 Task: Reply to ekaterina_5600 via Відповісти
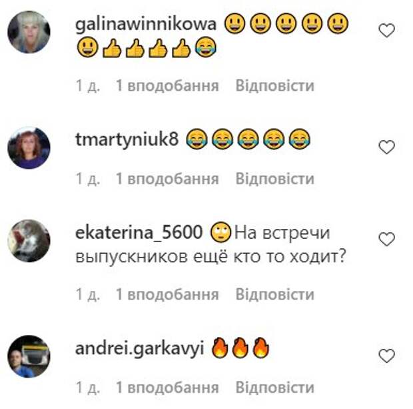pos(275,294)
